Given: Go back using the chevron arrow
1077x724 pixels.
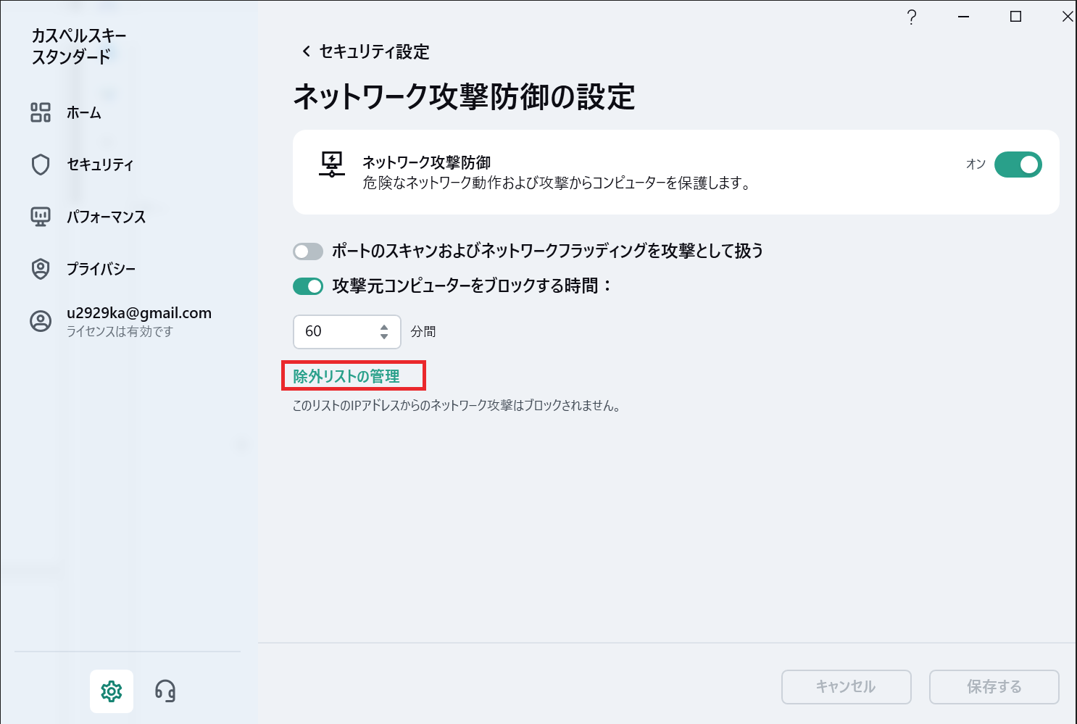Looking at the screenshot, I should pos(306,51).
